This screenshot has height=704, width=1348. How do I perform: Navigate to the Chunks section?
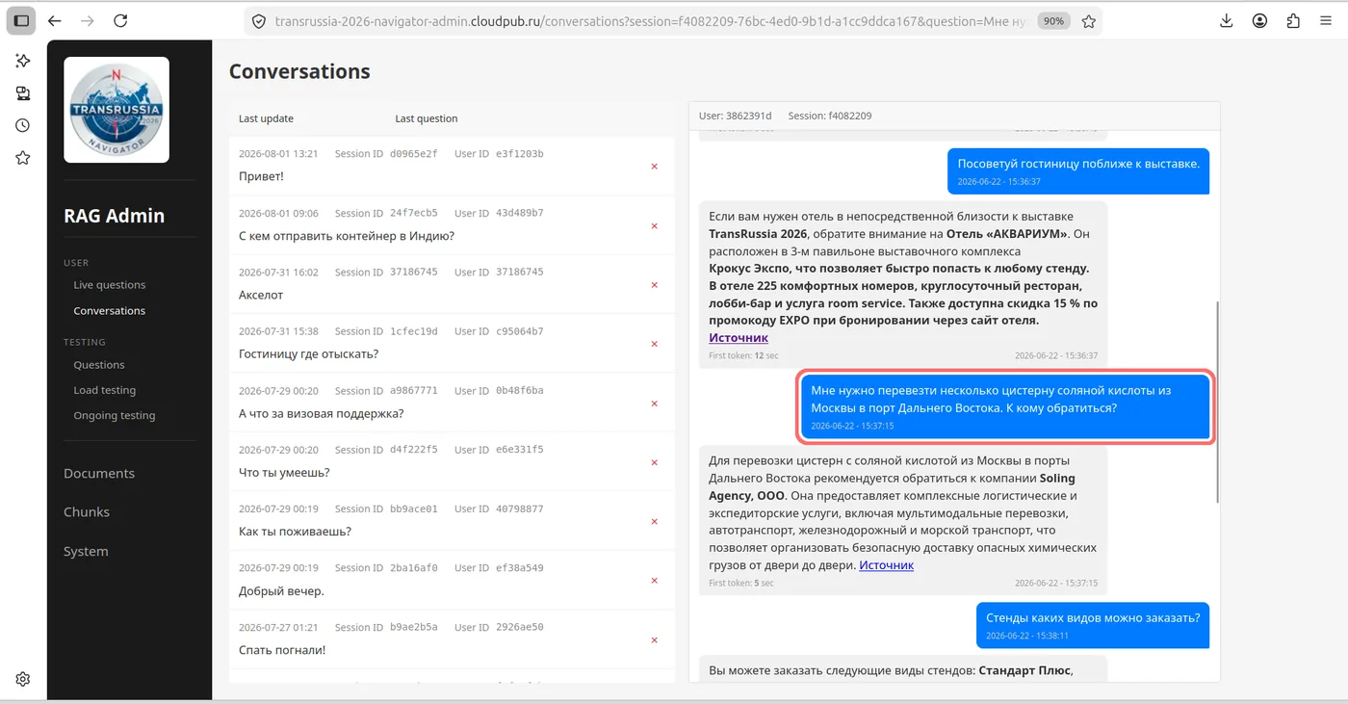coord(87,512)
